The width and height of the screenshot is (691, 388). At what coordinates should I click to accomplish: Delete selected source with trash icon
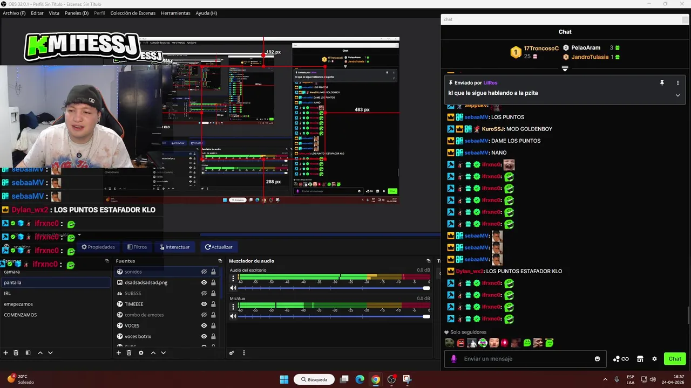tap(129, 353)
